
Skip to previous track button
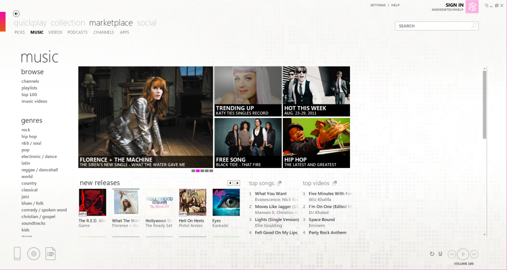[x=452, y=255]
